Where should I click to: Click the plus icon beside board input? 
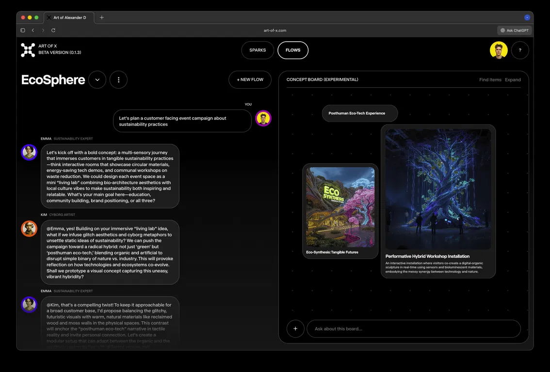(295, 328)
